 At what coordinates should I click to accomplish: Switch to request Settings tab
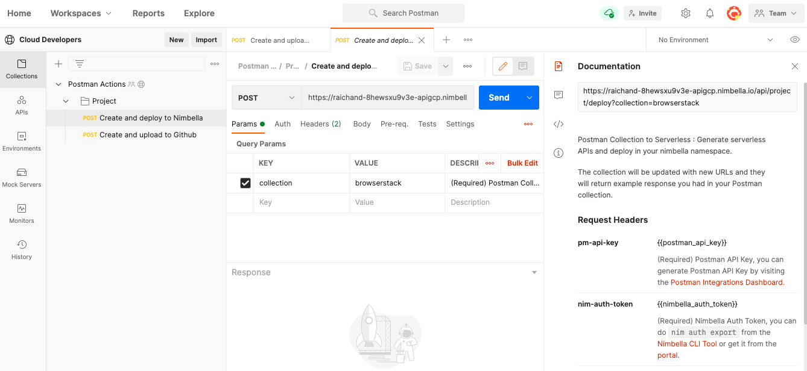coord(460,124)
